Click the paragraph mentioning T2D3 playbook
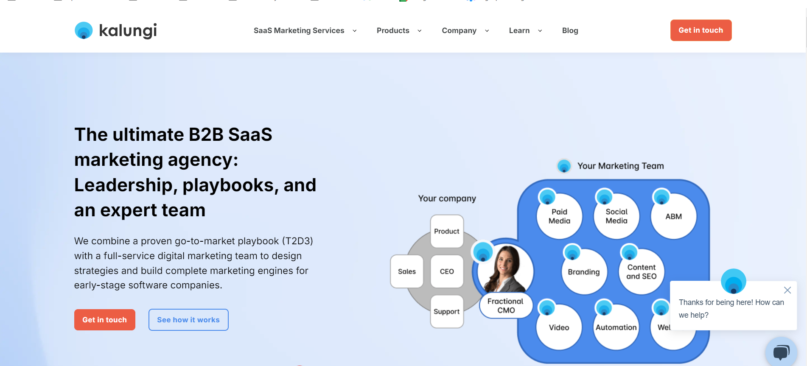This screenshot has width=807, height=366. (193, 263)
